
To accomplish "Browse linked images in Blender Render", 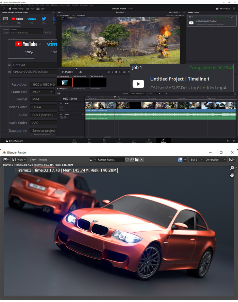I will pos(92,159).
